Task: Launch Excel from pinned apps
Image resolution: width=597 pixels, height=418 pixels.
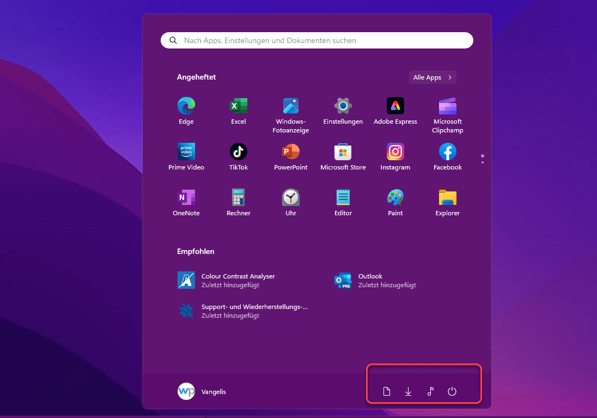Action: [x=239, y=111]
